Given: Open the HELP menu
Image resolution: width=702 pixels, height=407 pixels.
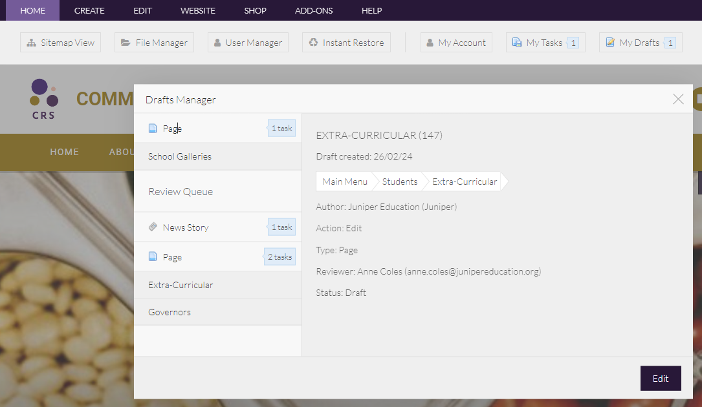Looking at the screenshot, I should pyautogui.click(x=372, y=10).
